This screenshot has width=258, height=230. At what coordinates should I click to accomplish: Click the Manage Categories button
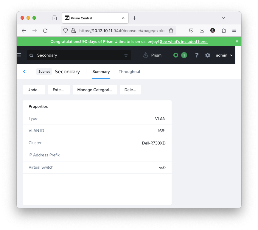pyautogui.click(x=95, y=90)
